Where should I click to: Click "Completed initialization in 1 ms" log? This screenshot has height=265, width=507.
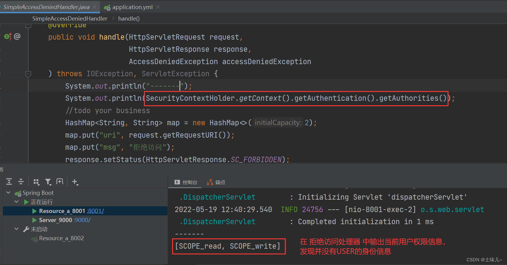(x=366, y=221)
